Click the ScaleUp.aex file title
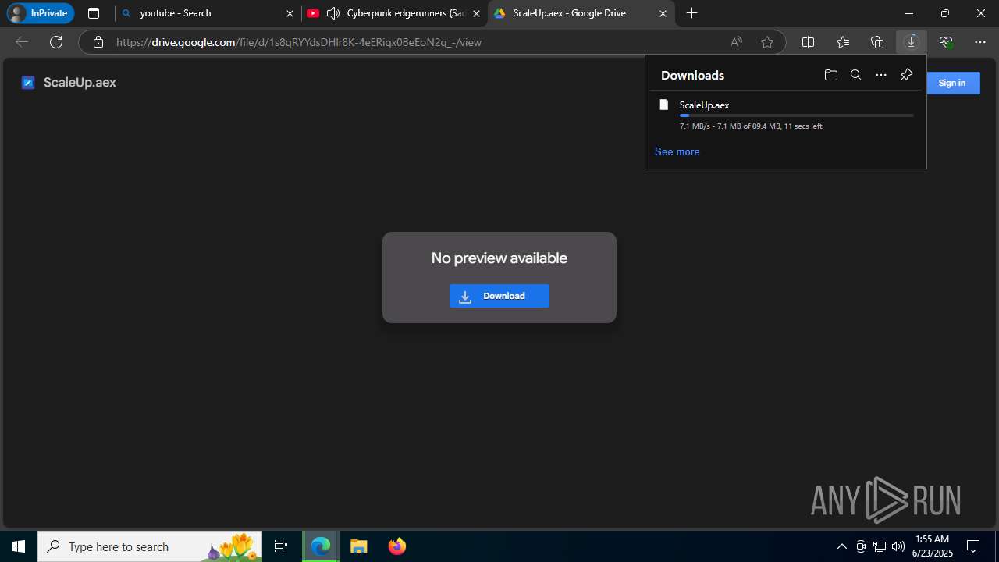This screenshot has height=562, width=999. pyautogui.click(x=80, y=83)
